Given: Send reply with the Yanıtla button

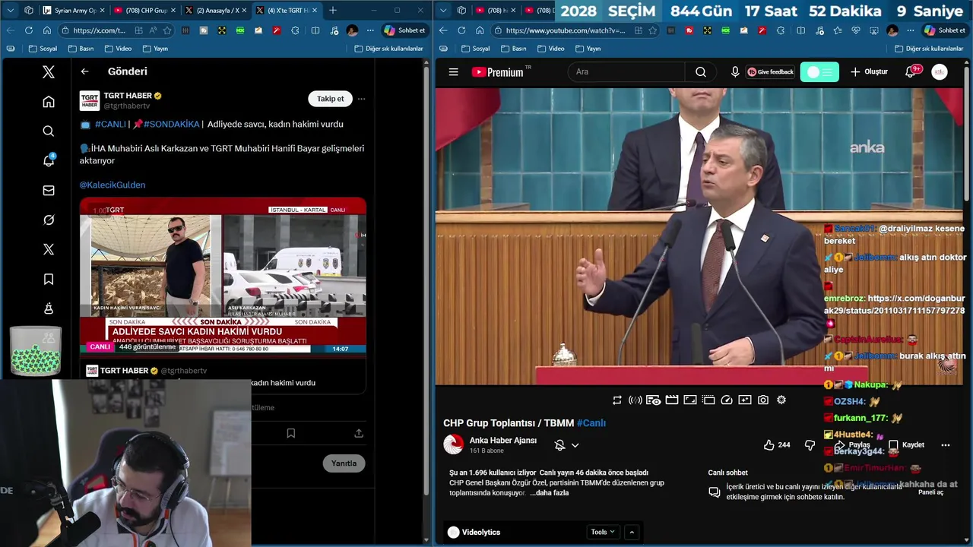Looking at the screenshot, I should tap(344, 463).
